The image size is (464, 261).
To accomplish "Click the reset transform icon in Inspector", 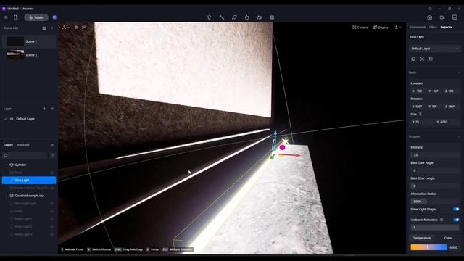I will point(431,59).
